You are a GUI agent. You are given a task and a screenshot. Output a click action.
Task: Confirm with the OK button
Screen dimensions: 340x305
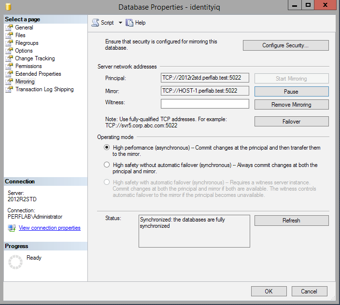(269, 291)
